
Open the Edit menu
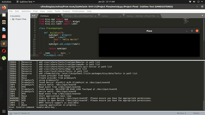pos(17,11)
